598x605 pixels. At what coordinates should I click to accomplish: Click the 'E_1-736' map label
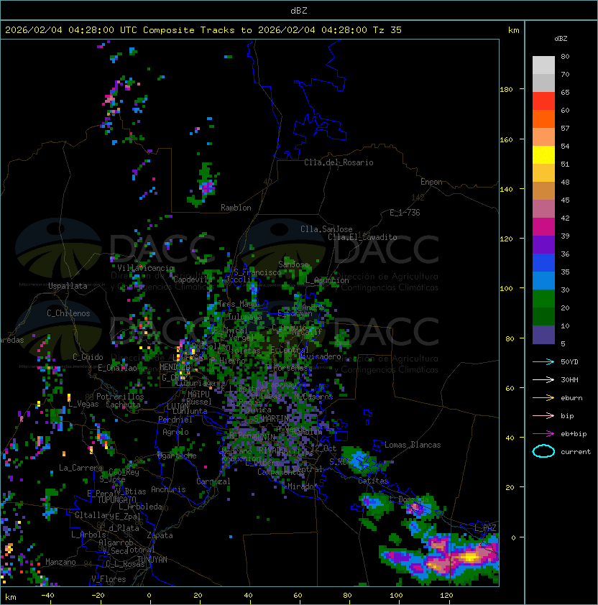[x=405, y=213]
